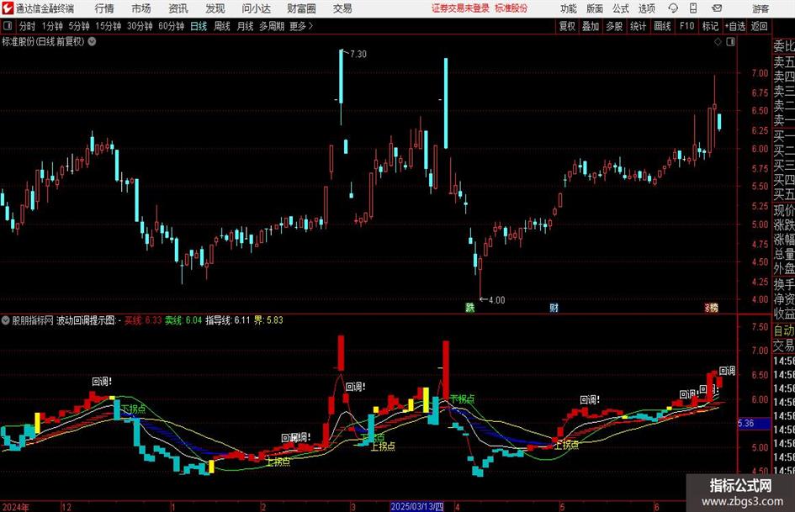Click the highlighted date 2025/03/13/四
The image size is (795, 512).
417,506
